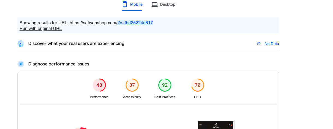Click the real users experience section icon
333x129 pixels.
click(21, 44)
